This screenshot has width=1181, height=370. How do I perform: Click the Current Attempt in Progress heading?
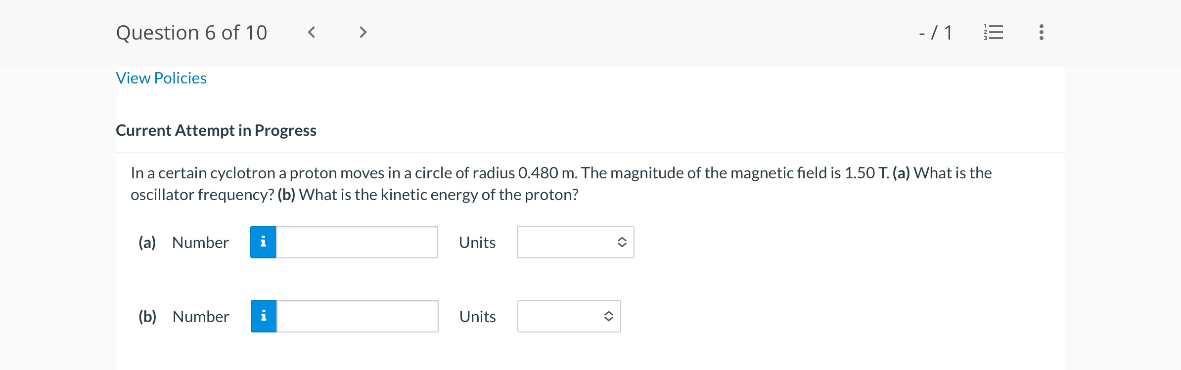coord(216,130)
